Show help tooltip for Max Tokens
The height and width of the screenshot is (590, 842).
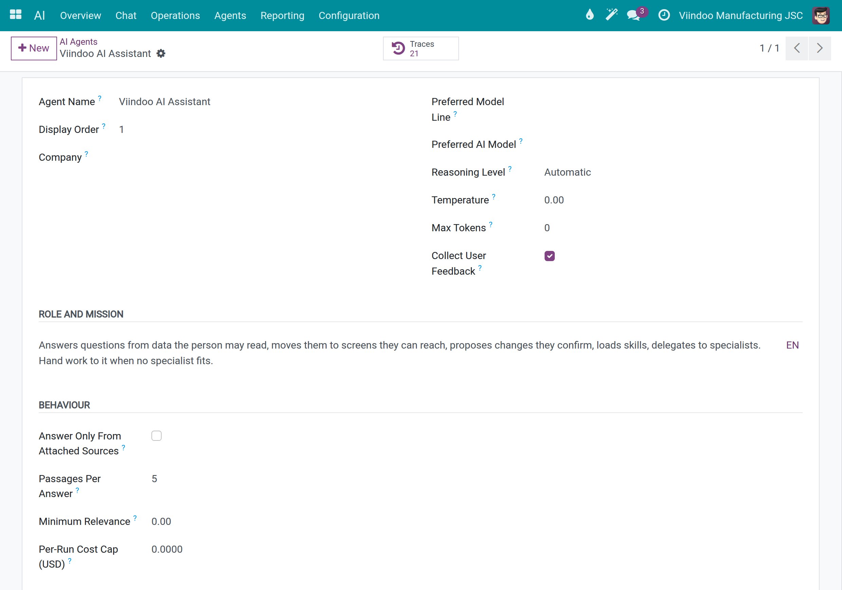tap(491, 224)
